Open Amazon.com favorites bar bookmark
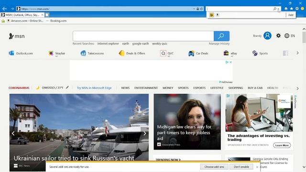The width and height of the screenshot is (306, 172). pos(25,21)
